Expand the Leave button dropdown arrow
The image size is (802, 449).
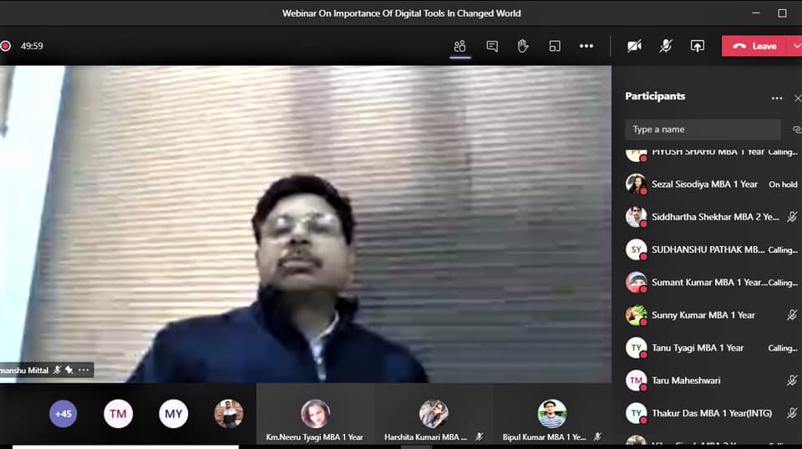pos(794,46)
